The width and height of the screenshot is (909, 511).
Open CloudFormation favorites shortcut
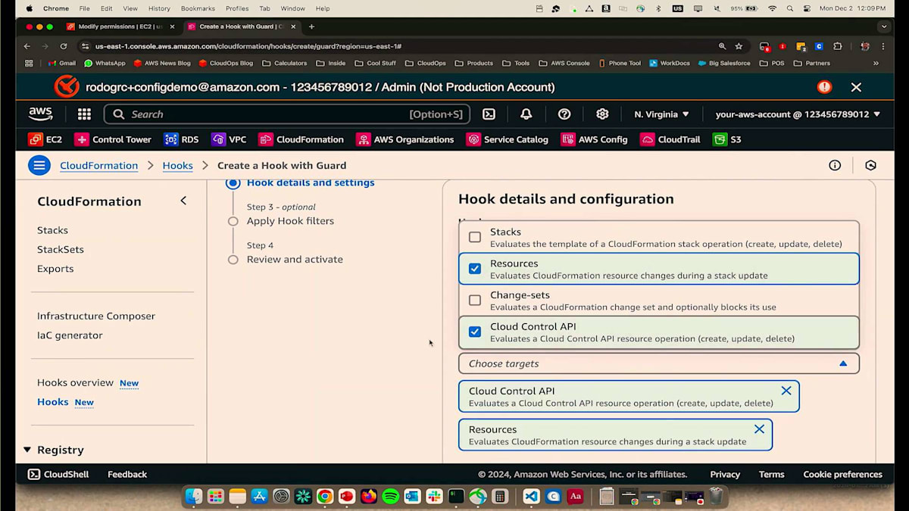pyautogui.click(x=301, y=139)
